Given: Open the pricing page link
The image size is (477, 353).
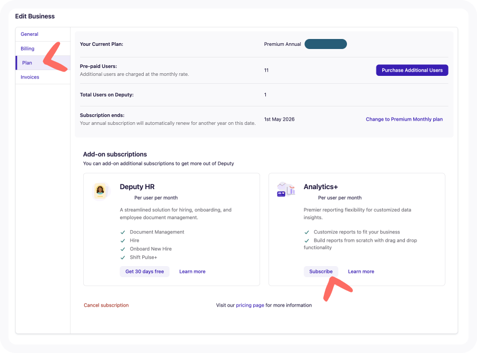Looking at the screenshot, I should [250, 305].
